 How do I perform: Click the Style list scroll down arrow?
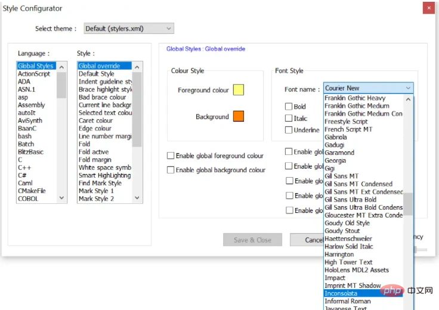[x=137, y=199]
